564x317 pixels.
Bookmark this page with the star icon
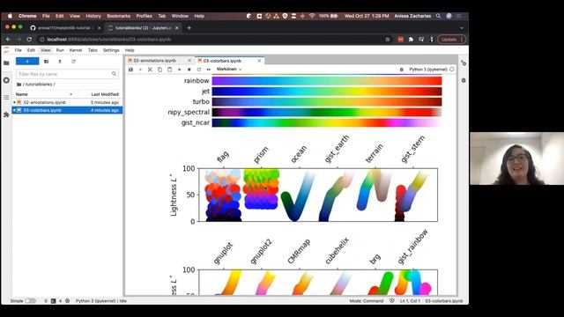pyautogui.click(x=388, y=40)
